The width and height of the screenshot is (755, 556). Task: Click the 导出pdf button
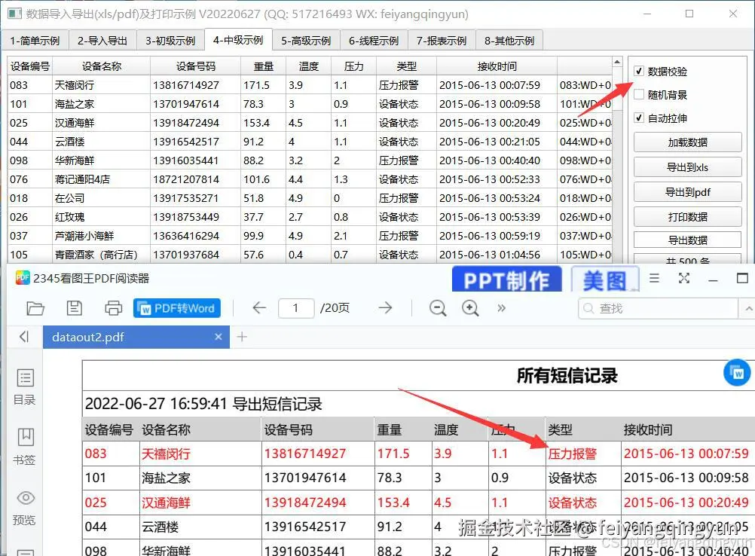tap(686, 191)
